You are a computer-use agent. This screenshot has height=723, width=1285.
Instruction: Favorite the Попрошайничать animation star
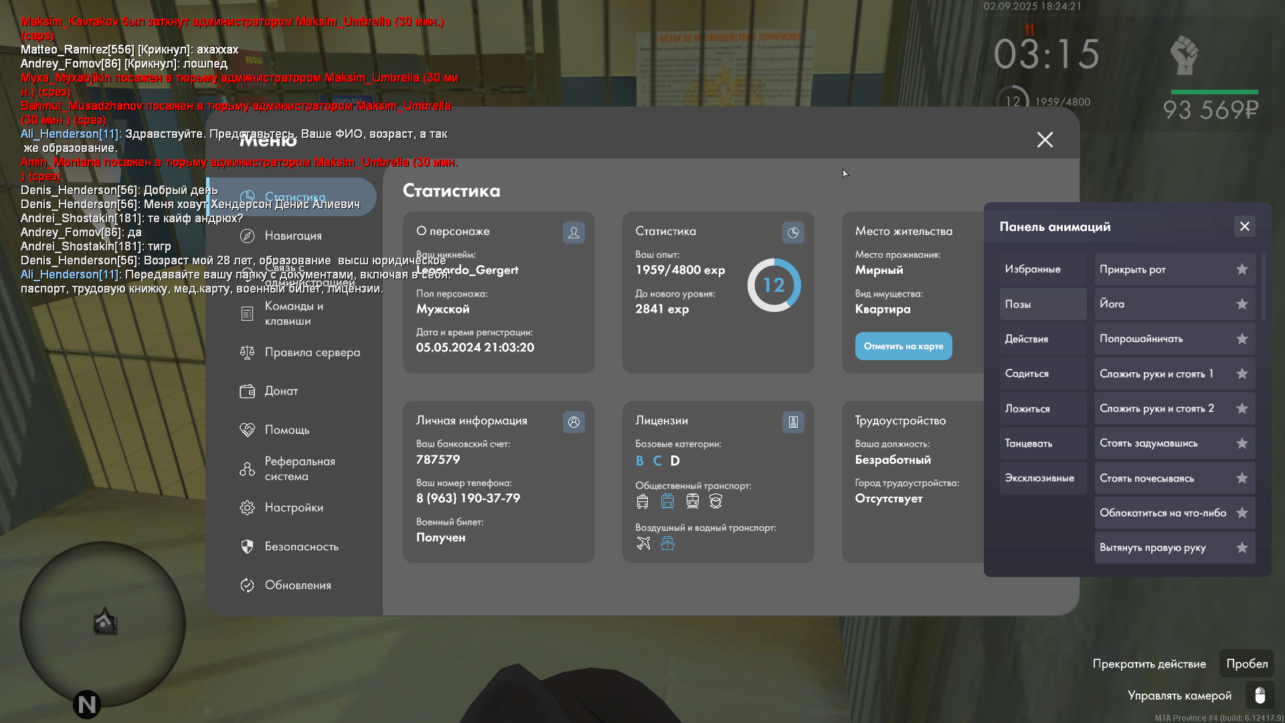tap(1242, 339)
